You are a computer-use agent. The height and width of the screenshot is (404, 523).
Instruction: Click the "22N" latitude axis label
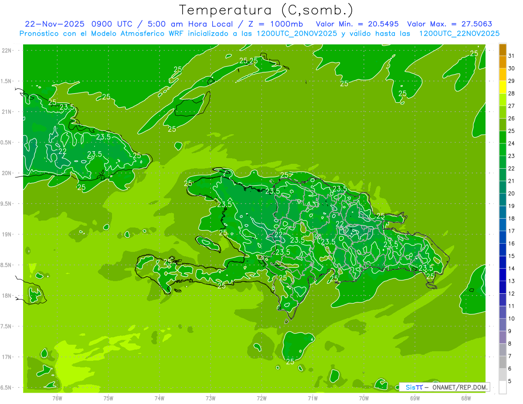pyautogui.click(x=7, y=51)
